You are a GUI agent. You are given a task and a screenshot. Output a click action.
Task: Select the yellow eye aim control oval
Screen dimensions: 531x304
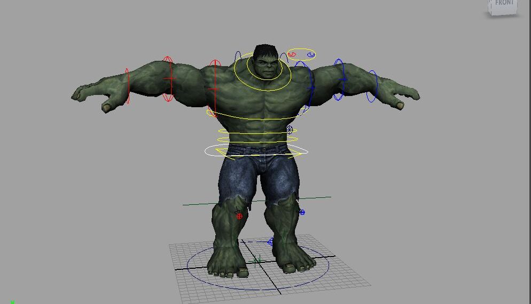[x=301, y=54]
